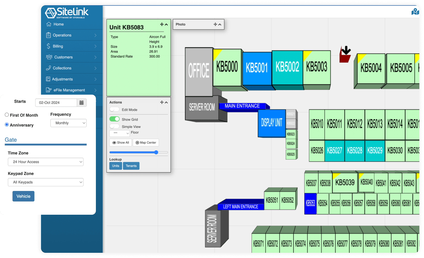
Task: Open eFile Management via its document icon
Action: pos(49,90)
